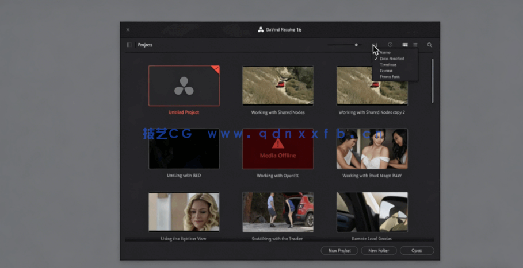Click the Open button

[417, 251]
